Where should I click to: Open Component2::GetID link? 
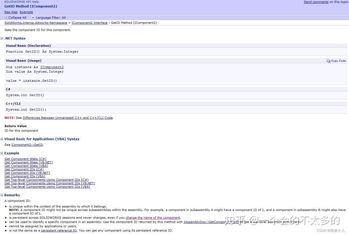27,145
